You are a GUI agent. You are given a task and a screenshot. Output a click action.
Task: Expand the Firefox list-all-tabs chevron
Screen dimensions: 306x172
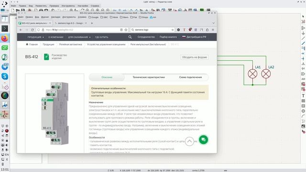point(213,23)
